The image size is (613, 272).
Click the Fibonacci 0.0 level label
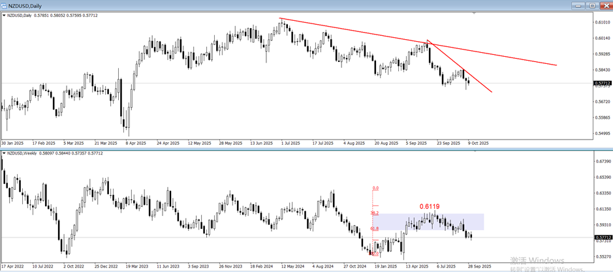375,188
